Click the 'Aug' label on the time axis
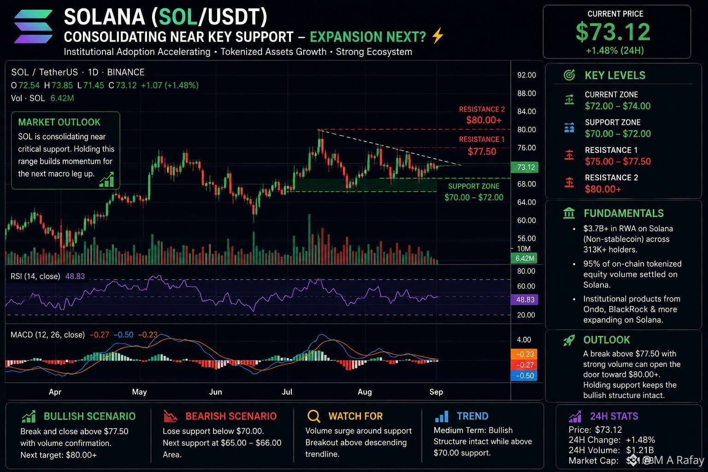The image size is (708, 472). point(365,392)
